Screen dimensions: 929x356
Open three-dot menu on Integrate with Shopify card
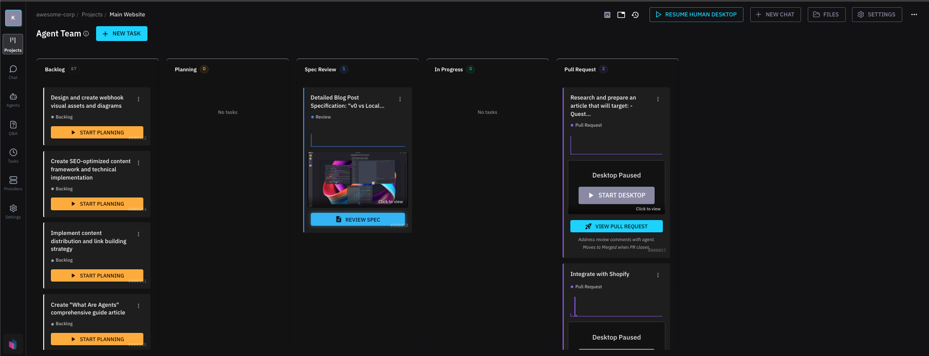(x=658, y=275)
